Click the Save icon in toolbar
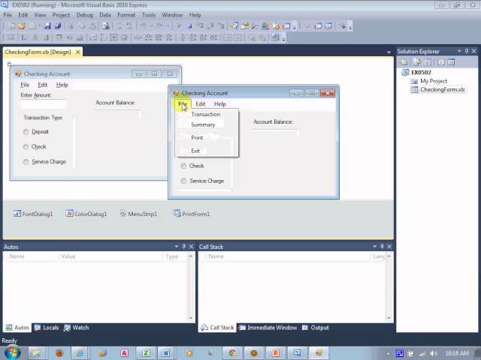The height and width of the screenshot is (360, 481). point(47,26)
